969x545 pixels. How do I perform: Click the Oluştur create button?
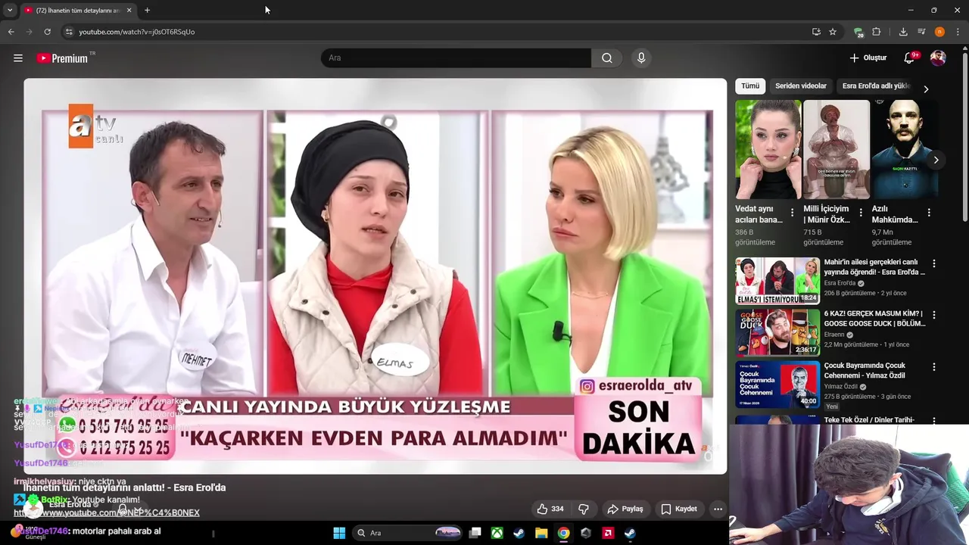868,58
